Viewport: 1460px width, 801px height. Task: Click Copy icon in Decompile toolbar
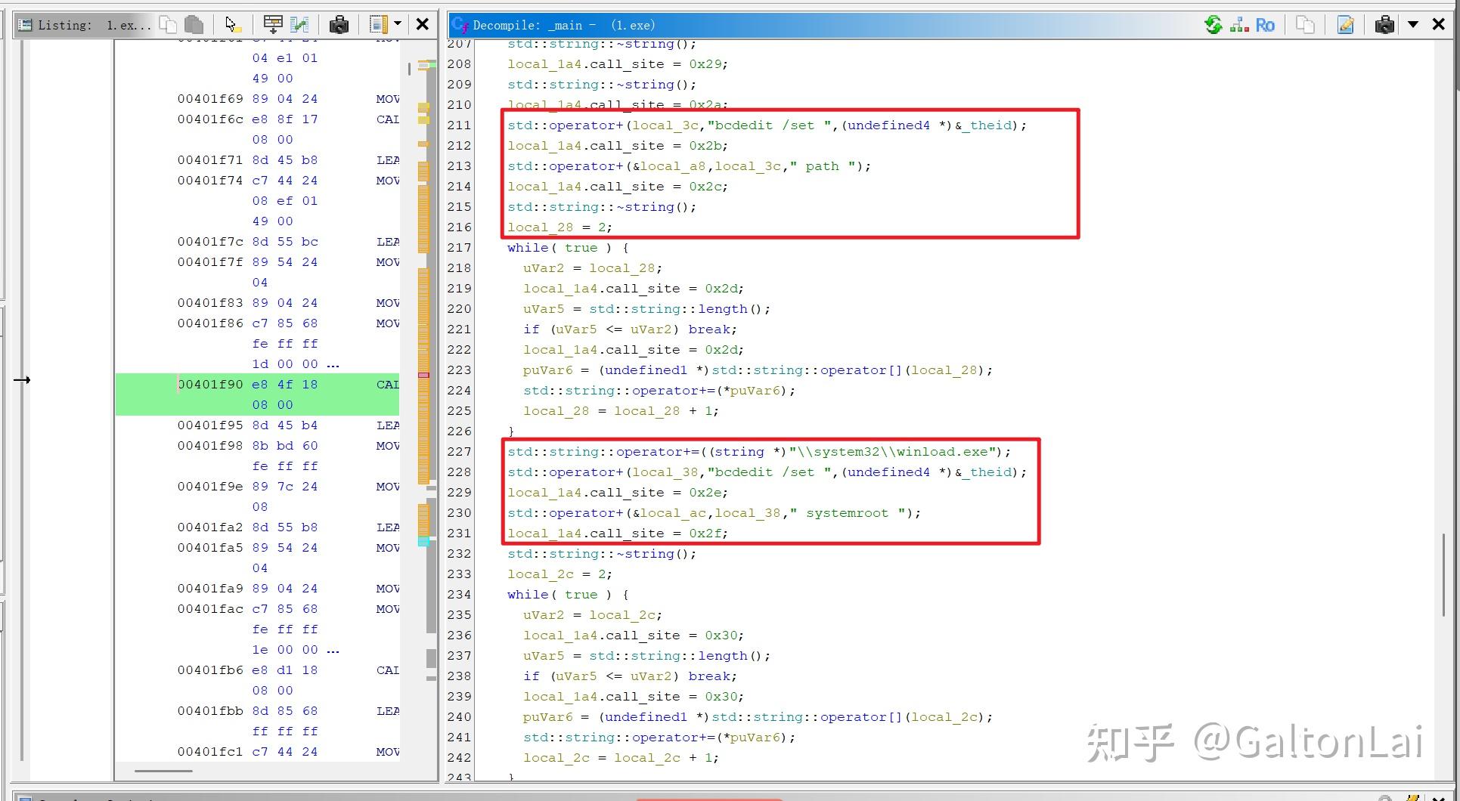tap(1305, 25)
